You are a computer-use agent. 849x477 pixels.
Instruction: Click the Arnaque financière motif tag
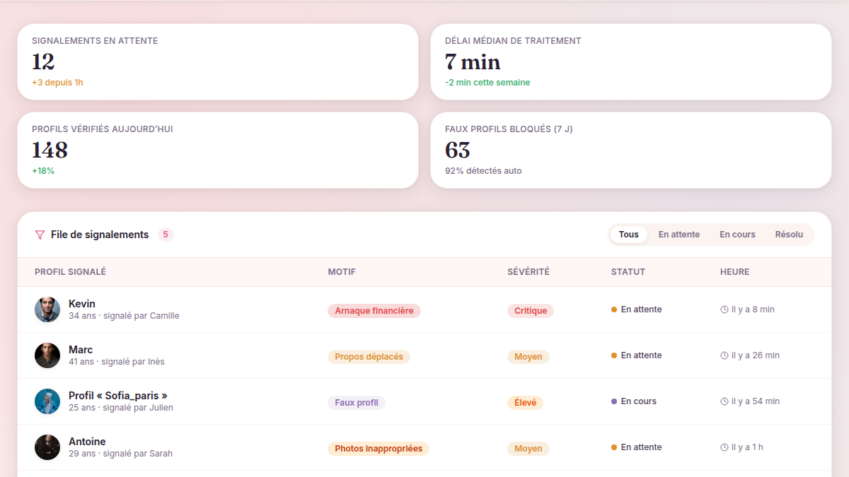(x=374, y=311)
